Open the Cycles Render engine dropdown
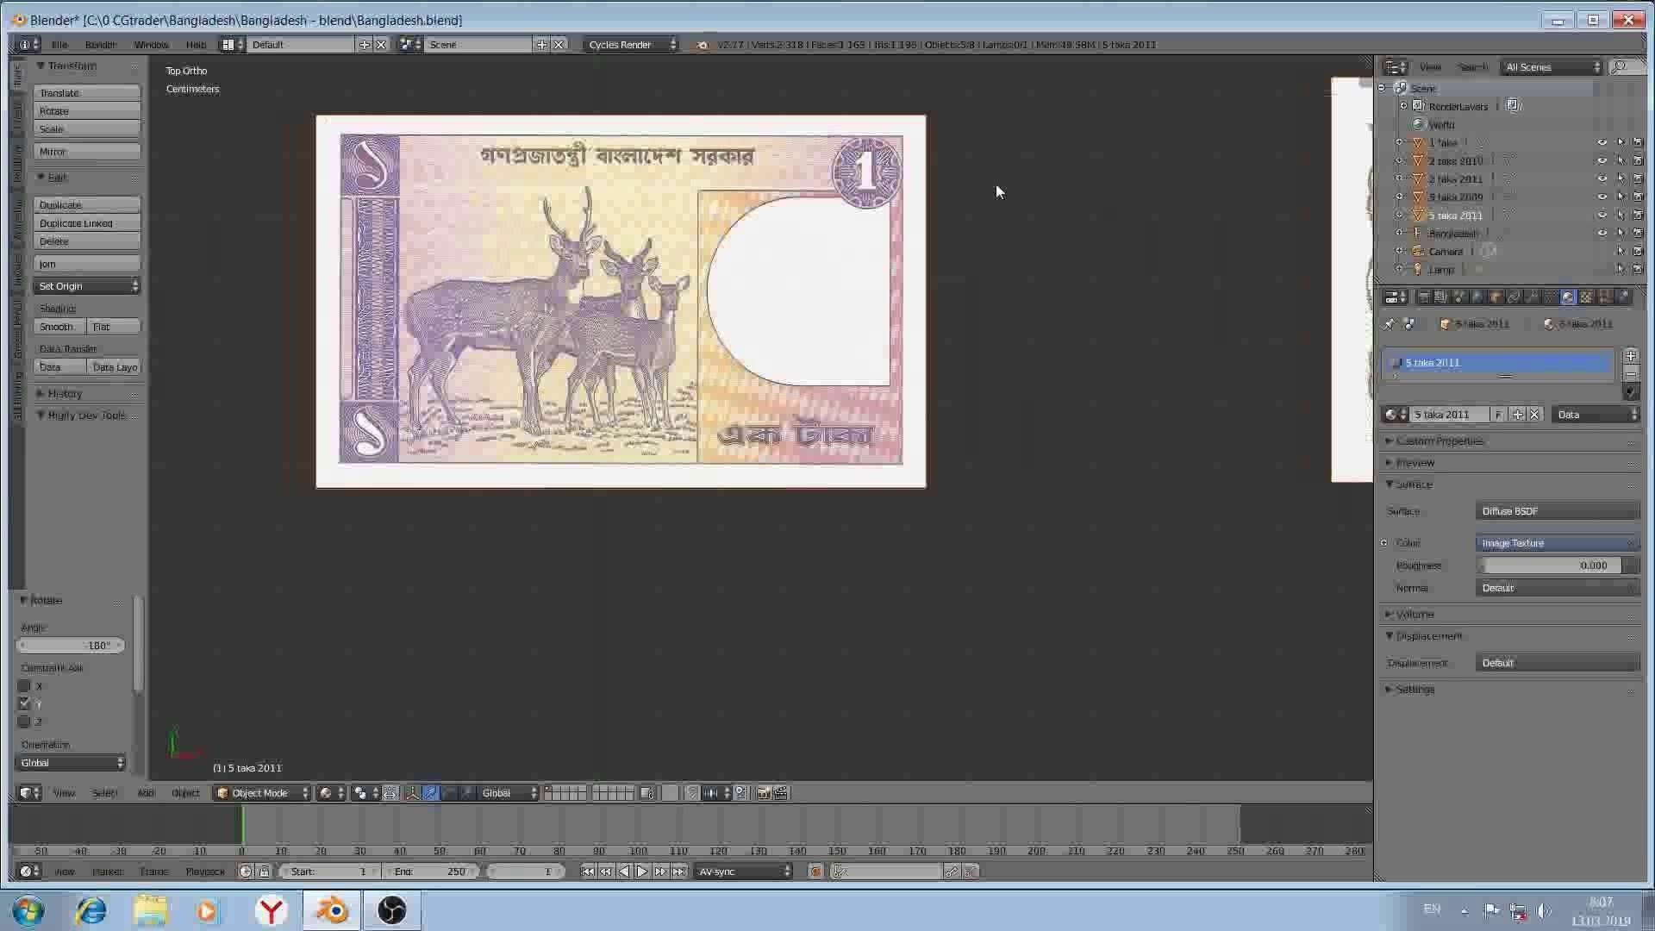The width and height of the screenshot is (1655, 931). (x=630, y=45)
